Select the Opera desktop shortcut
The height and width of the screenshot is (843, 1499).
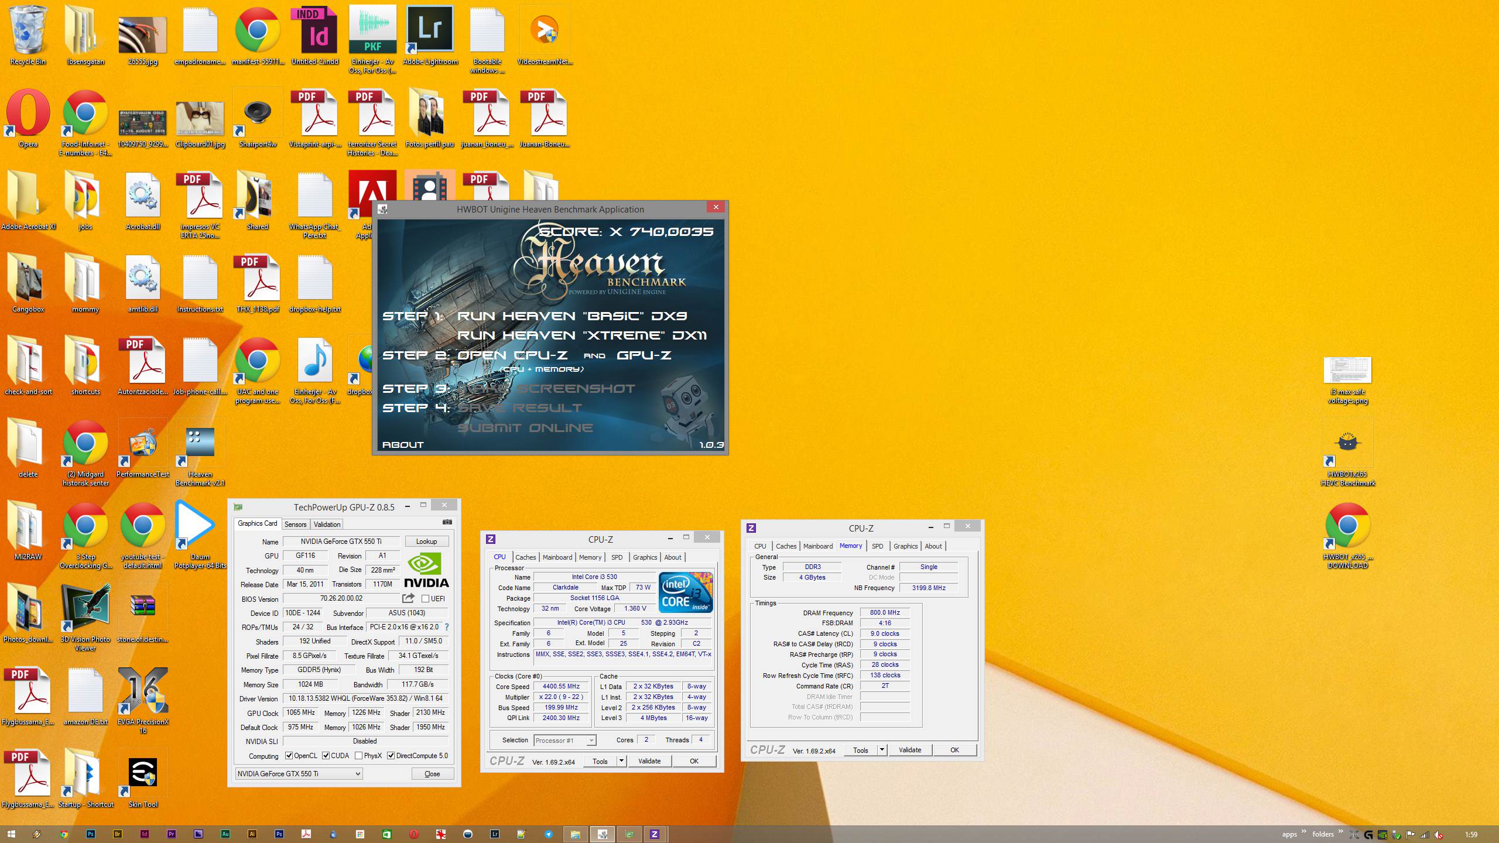[28, 118]
